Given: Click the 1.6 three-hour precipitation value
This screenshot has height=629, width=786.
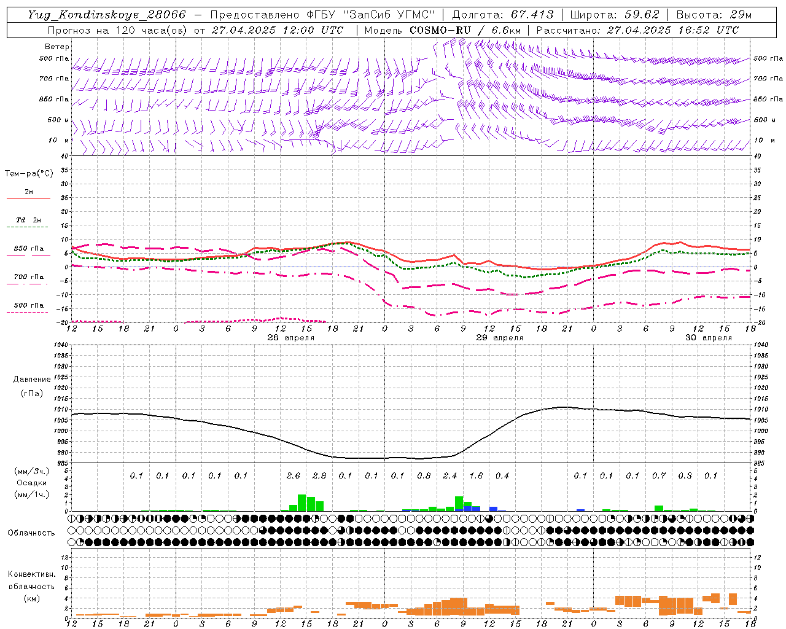Looking at the screenshot, I should point(476,475).
